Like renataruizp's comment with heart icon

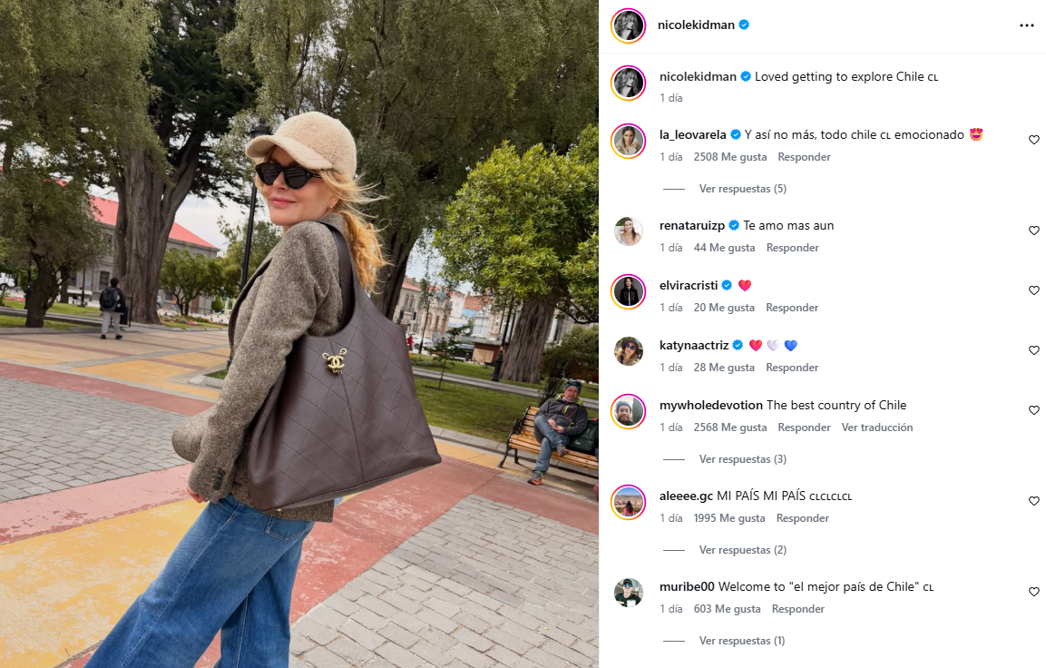coord(1034,231)
